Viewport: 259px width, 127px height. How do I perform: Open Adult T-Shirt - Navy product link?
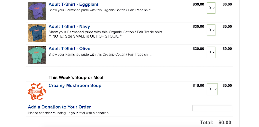coord(69,27)
